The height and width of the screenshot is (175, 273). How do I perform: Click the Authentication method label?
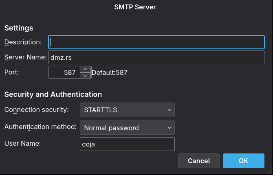tap(40, 127)
